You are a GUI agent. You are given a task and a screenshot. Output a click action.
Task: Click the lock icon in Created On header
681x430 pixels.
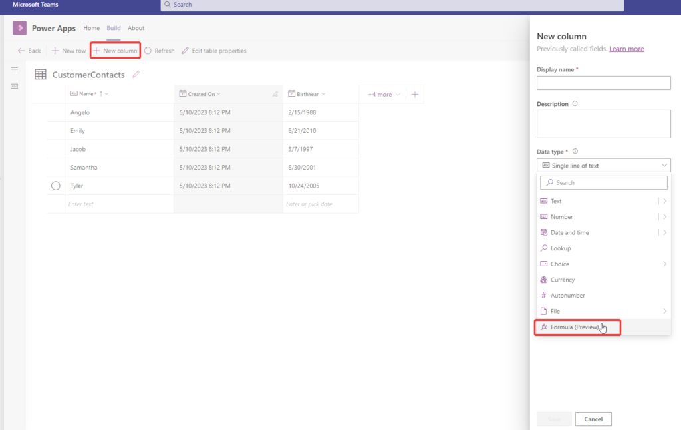(x=275, y=94)
